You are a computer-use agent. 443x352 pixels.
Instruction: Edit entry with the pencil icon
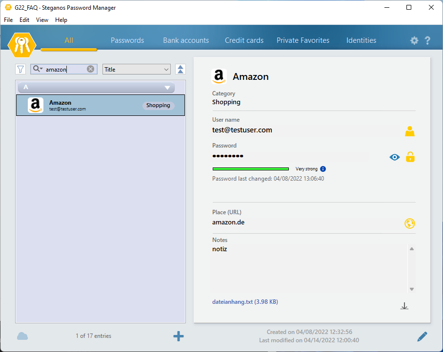422,336
